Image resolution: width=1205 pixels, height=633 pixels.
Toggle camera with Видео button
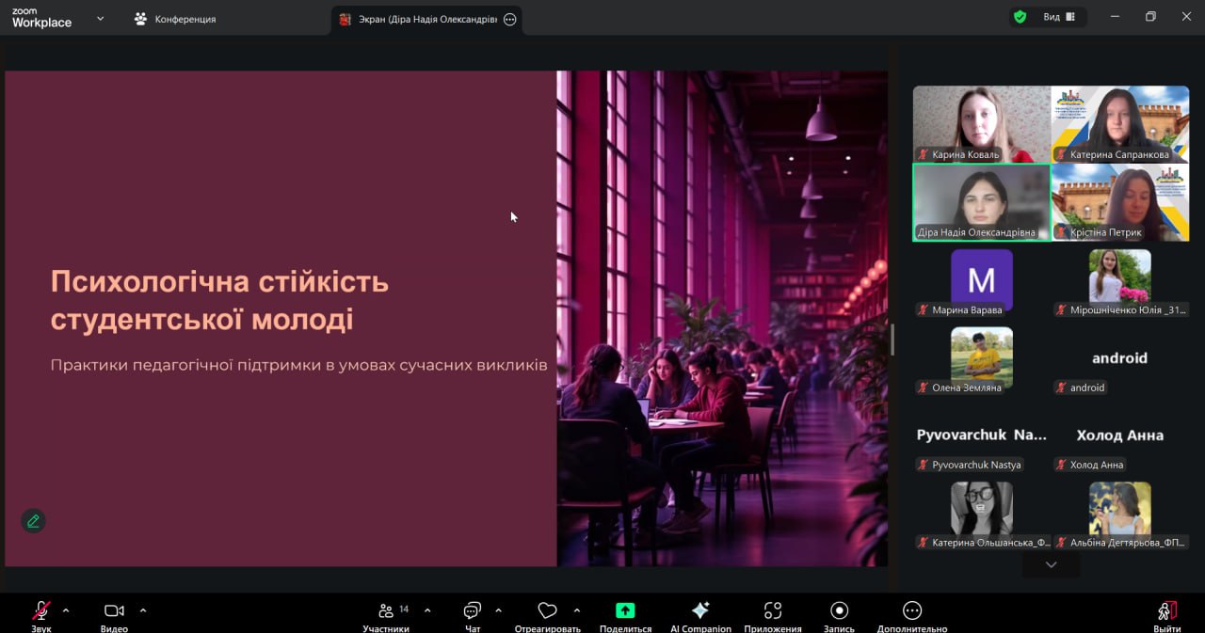[x=114, y=611]
